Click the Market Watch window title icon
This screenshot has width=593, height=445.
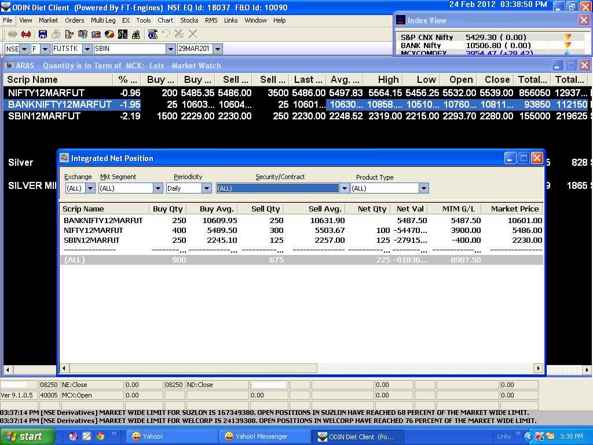pyautogui.click(x=9, y=65)
